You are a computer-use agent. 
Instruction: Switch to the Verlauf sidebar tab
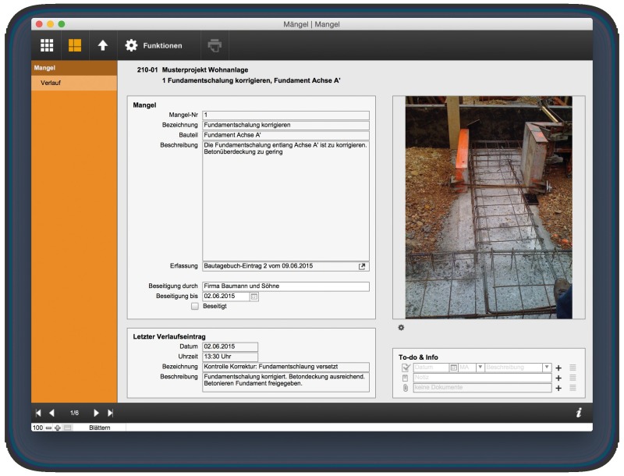coord(74,83)
